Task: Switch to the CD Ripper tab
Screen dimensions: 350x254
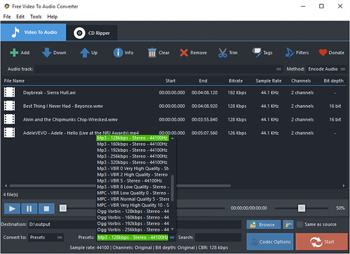Action: tap(92, 33)
